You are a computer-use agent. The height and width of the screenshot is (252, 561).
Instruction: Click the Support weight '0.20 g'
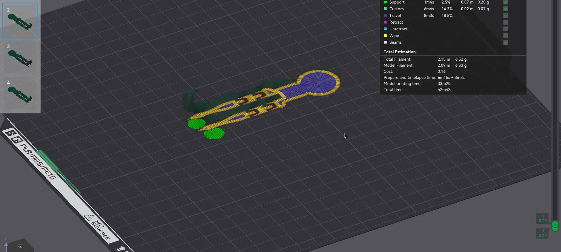(x=483, y=2)
